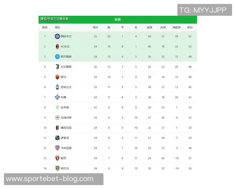
Task: Click the 尤文图斯 team name link
Action: click(x=66, y=67)
